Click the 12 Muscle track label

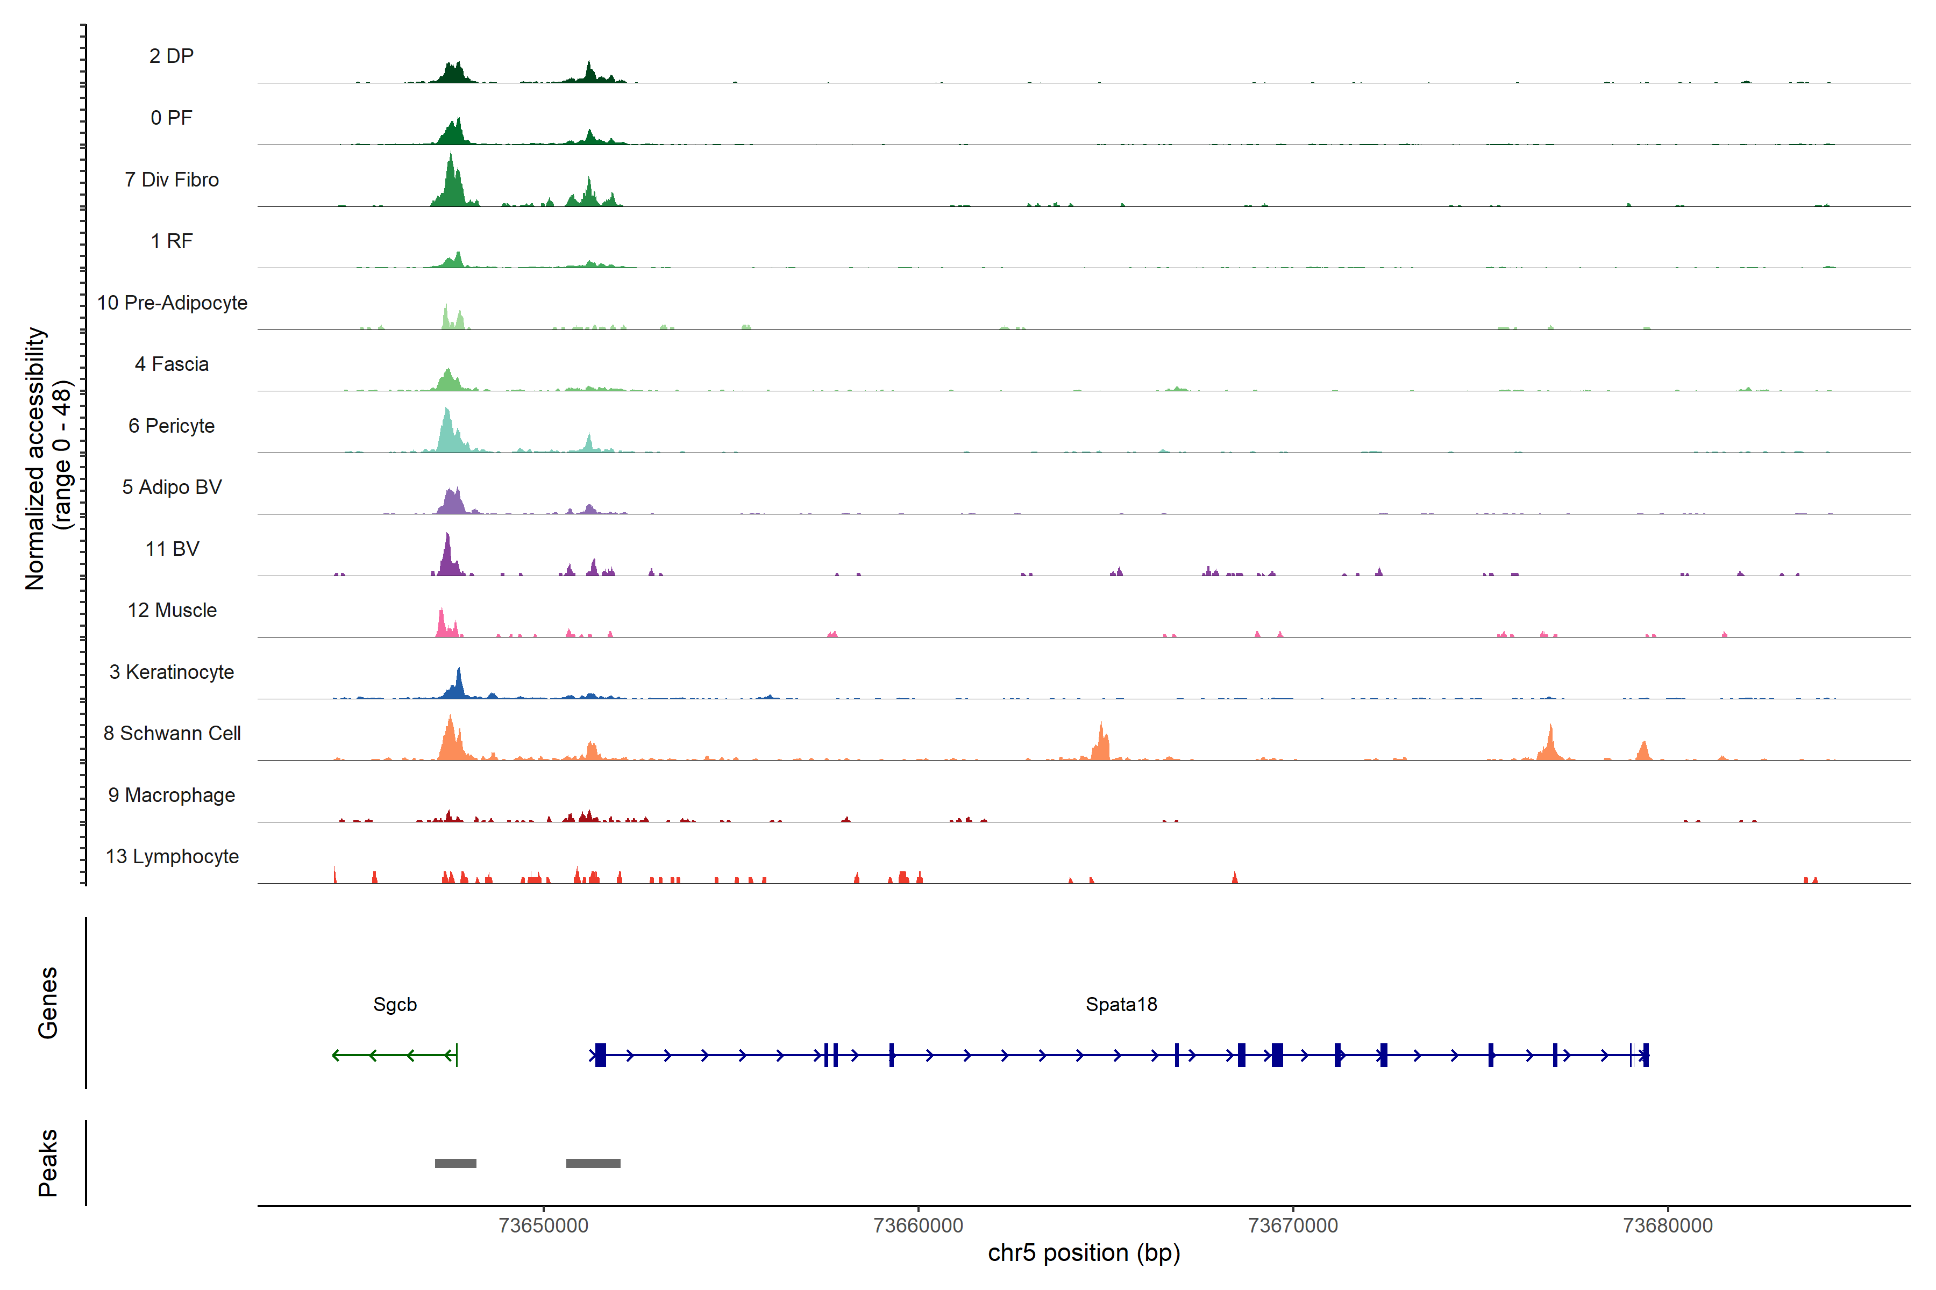[172, 611]
